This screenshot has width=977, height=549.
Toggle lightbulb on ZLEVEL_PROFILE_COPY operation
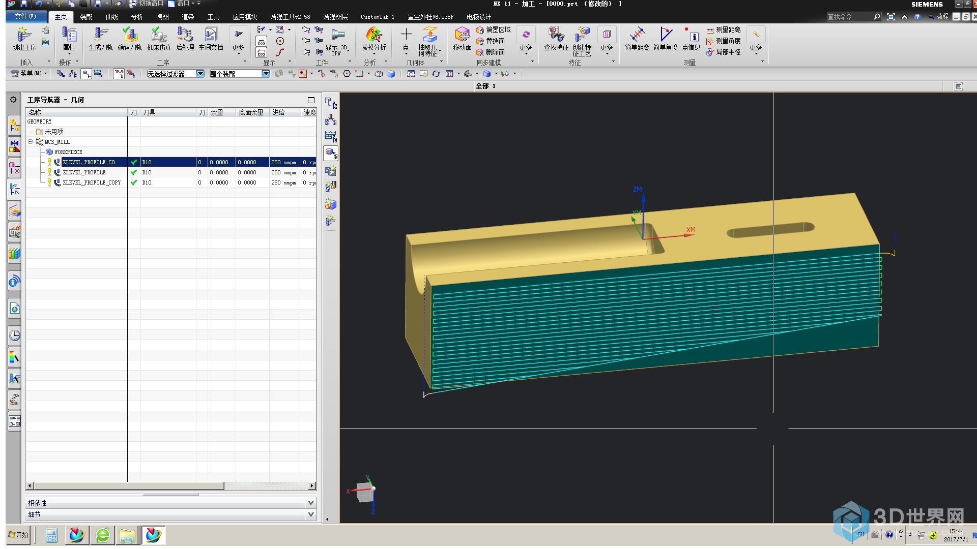coord(49,182)
